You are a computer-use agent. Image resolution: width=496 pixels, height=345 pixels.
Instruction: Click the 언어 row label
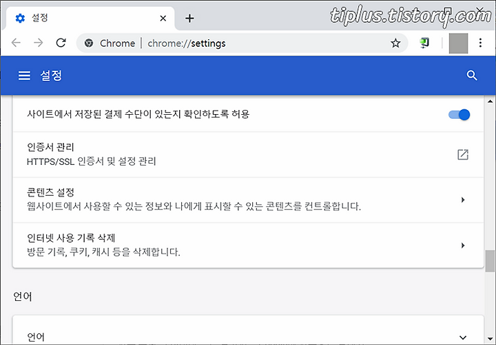(x=36, y=337)
